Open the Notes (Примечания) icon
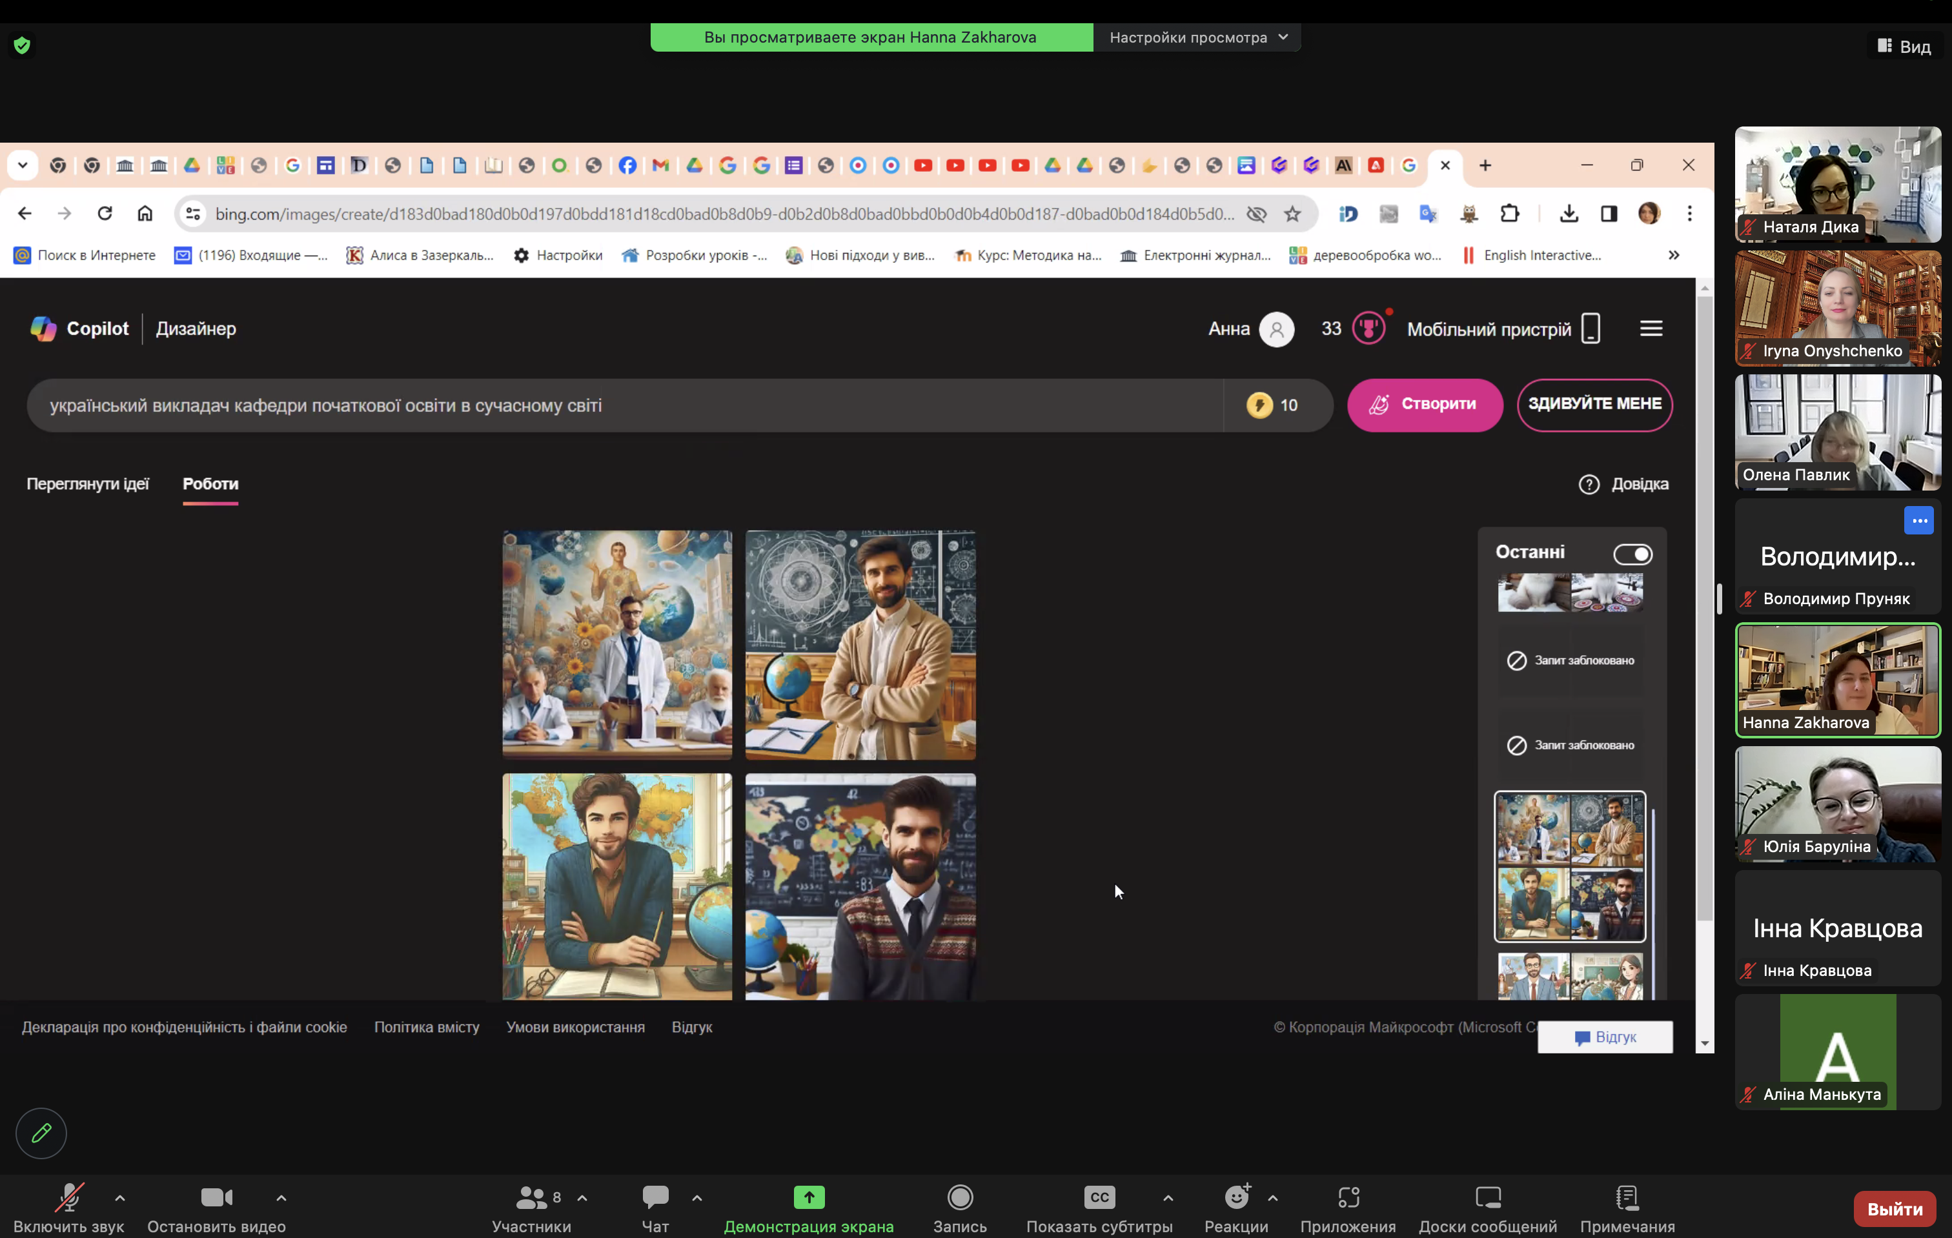This screenshot has height=1238, width=1952. tap(1626, 1197)
